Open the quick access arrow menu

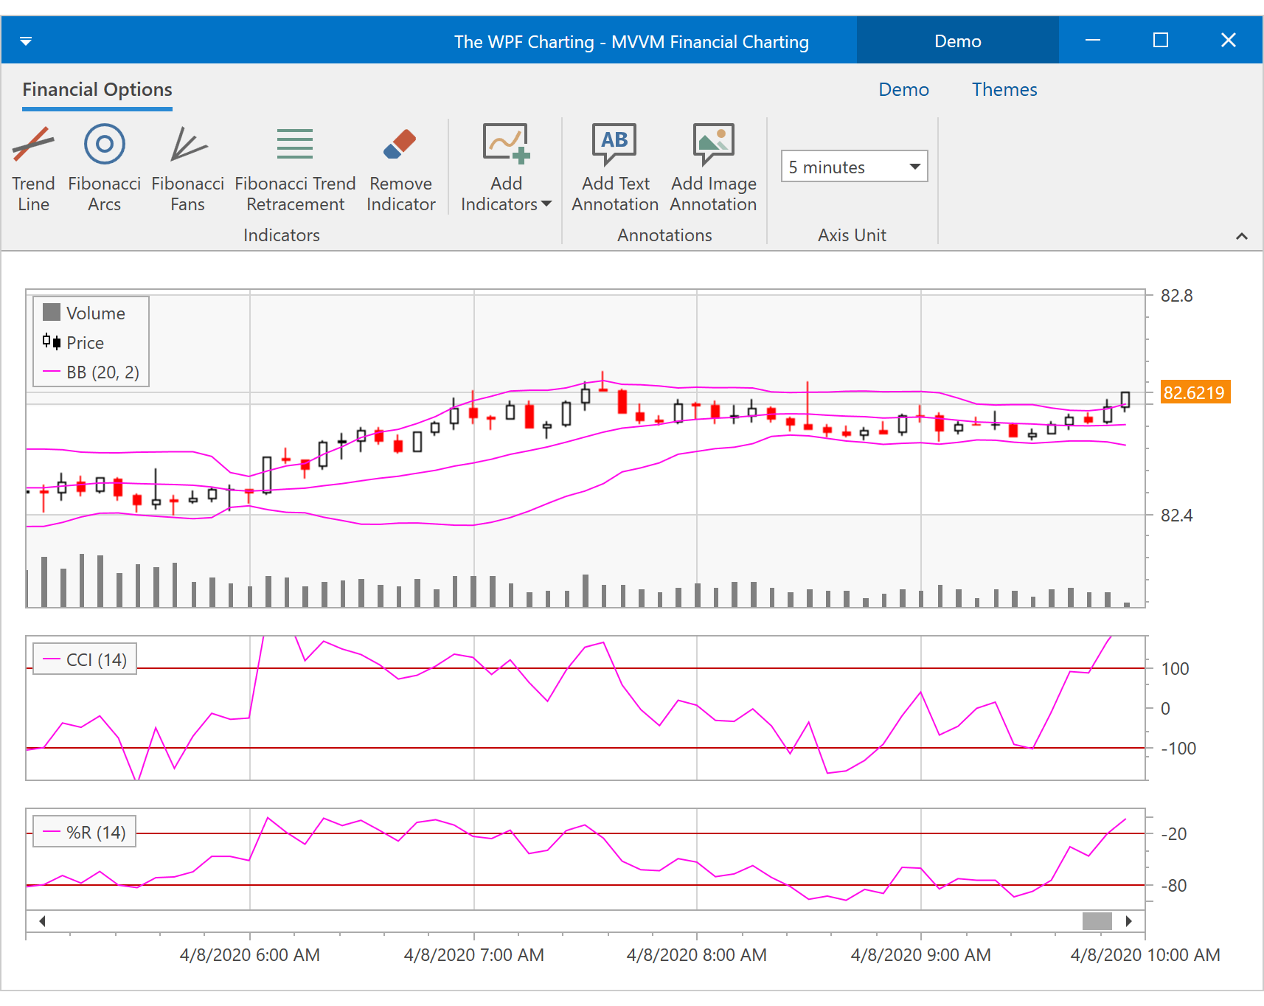[26, 41]
